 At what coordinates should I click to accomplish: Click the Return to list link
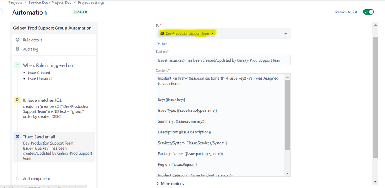click(x=346, y=12)
